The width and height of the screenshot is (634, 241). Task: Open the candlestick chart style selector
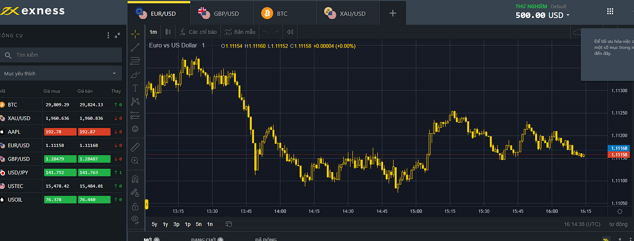pyautogui.click(x=168, y=32)
